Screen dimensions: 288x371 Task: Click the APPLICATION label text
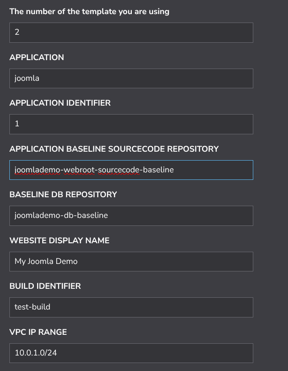[37, 57]
